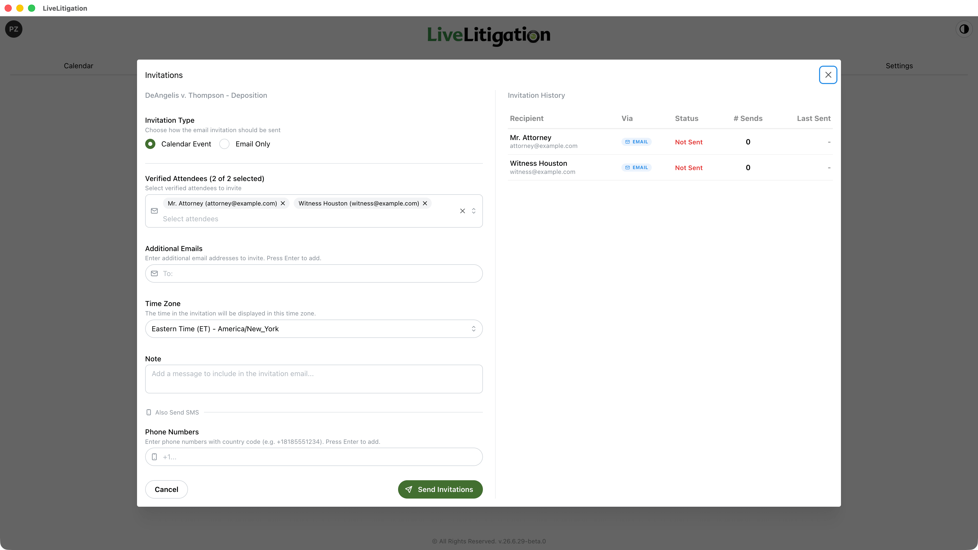This screenshot has width=978, height=550.
Task: Remove Witness Houston chip from attendees
Action: (x=425, y=203)
